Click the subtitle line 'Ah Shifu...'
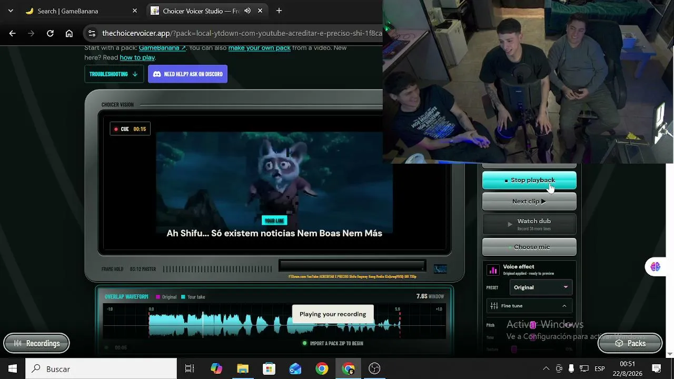This screenshot has height=379, width=674. point(274,233)
